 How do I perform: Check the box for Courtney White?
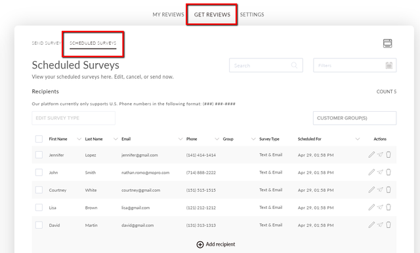(39, 190)
